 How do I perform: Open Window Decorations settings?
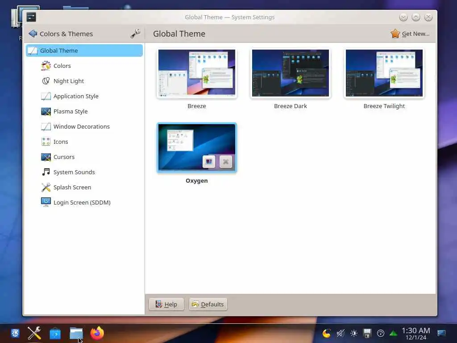tap(84, 126)
